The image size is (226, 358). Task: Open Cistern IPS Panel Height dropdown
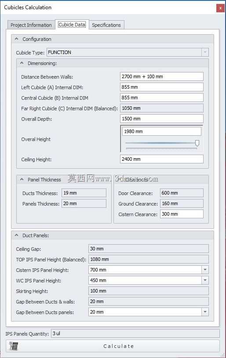pyautogui.click(x=205, y=270)
